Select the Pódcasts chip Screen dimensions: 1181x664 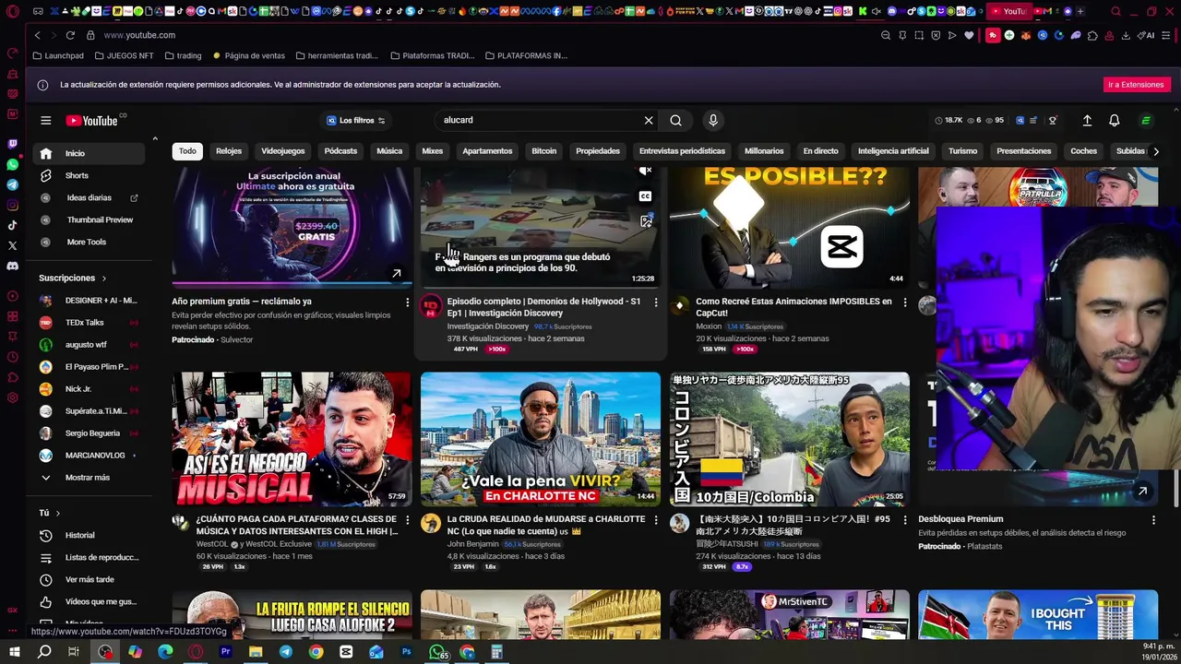(340, 151)
